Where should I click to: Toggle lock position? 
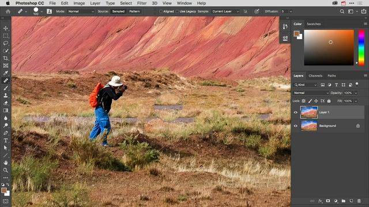(x=316, y=101)
